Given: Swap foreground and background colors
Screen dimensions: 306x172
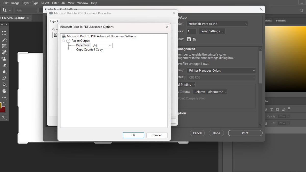Looking at the screenshot, I should (x=4, y=103).
